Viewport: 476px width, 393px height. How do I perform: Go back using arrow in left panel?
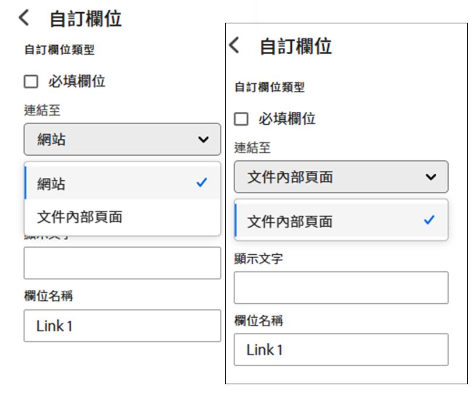[x=24, y=17]
